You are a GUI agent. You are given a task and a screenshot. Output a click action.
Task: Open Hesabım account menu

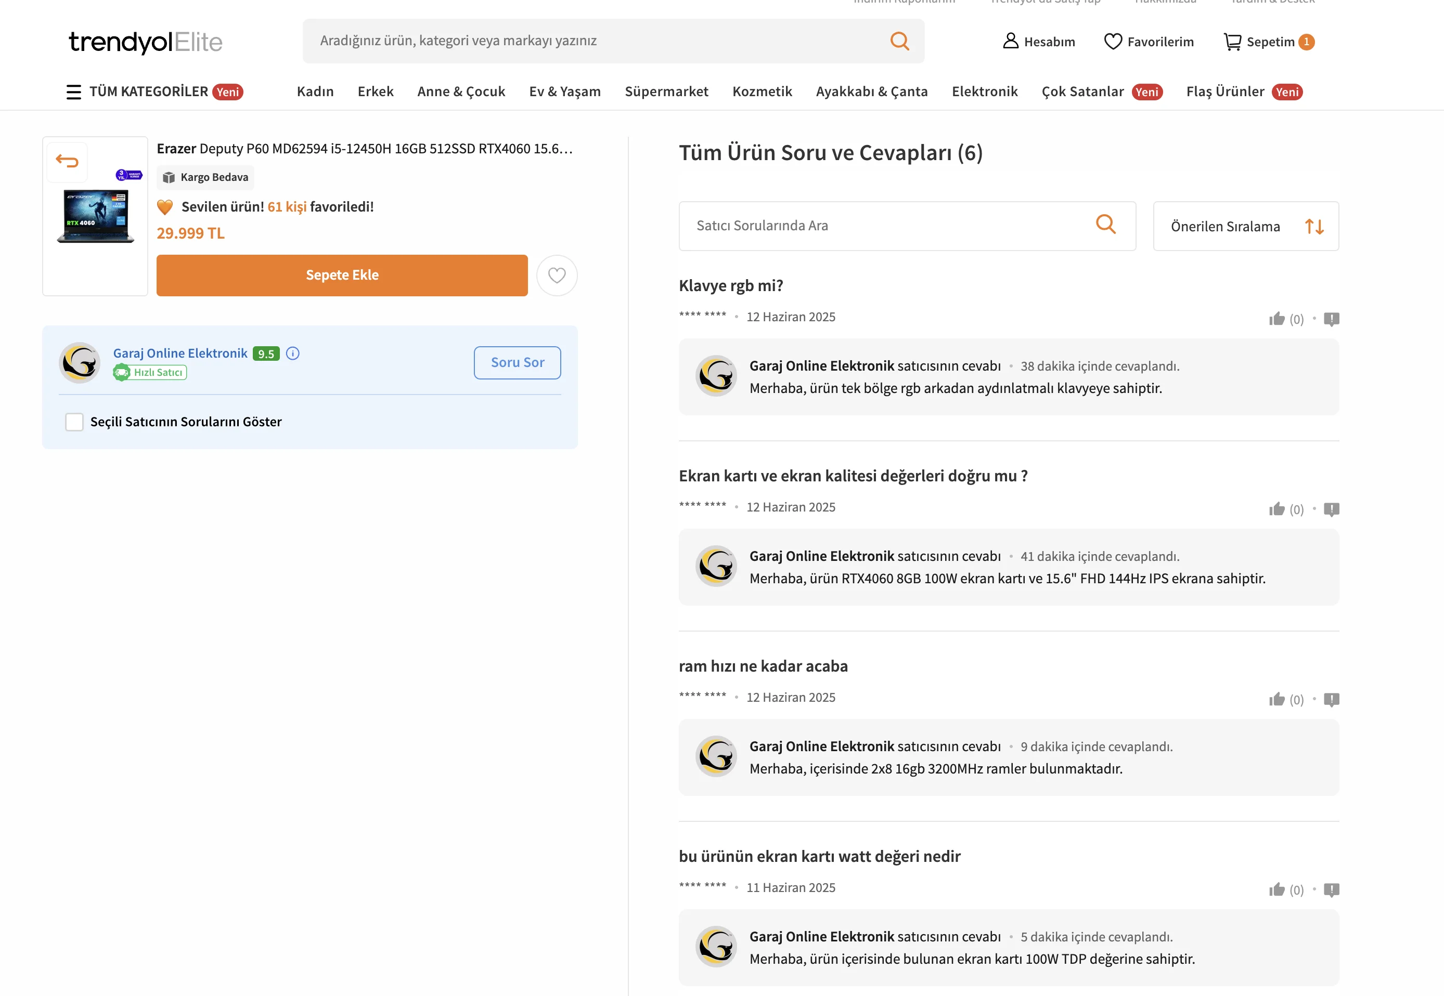click(1038, 42)
